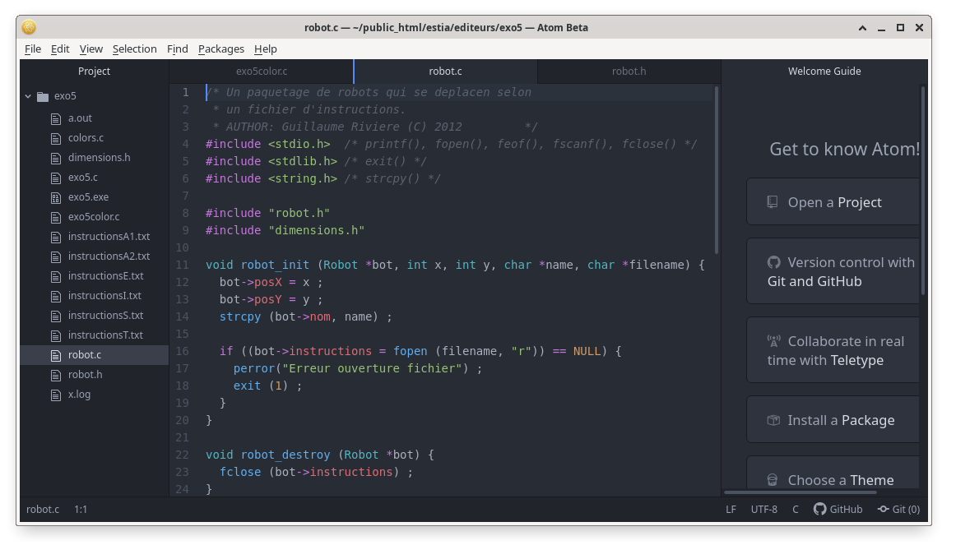Click the file icon beside colors.c

56,138
